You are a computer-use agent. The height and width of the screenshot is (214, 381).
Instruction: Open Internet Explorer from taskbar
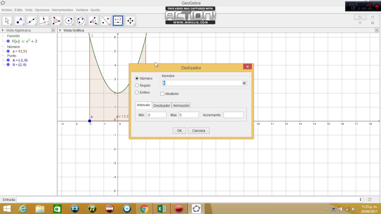[23, 209]
